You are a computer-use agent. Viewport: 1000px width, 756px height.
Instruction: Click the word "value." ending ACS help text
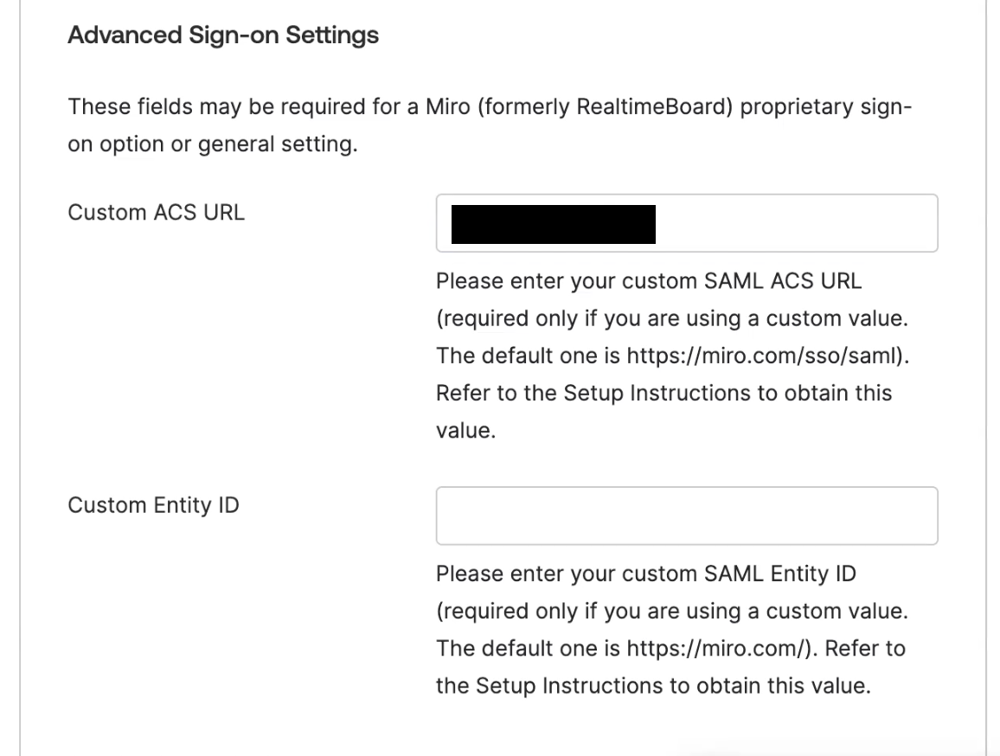click(x=465, y=430)
